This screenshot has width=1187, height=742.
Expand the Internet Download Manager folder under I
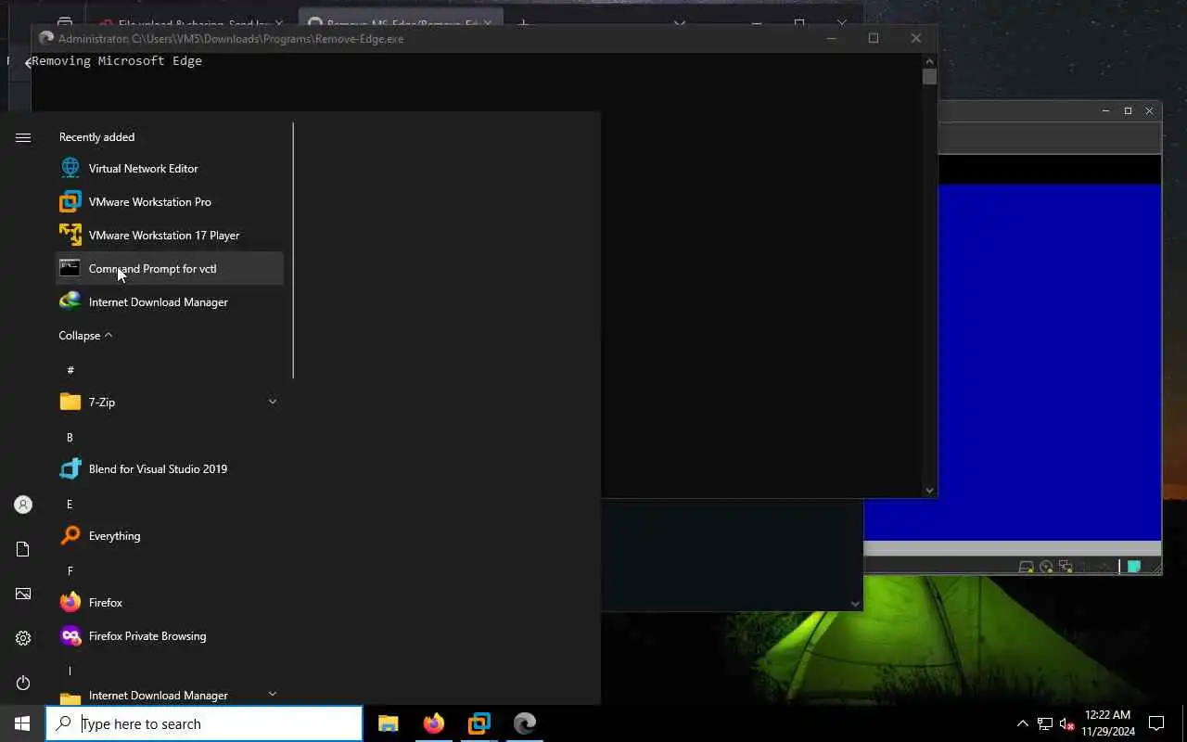(x=169, y=695)
